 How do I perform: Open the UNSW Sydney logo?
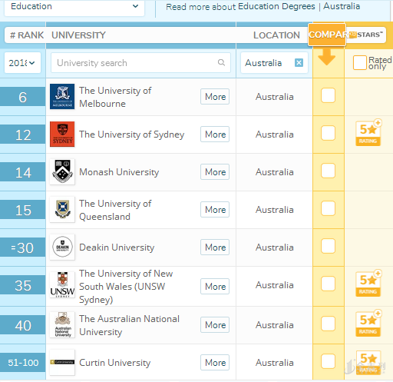[62, 285]
